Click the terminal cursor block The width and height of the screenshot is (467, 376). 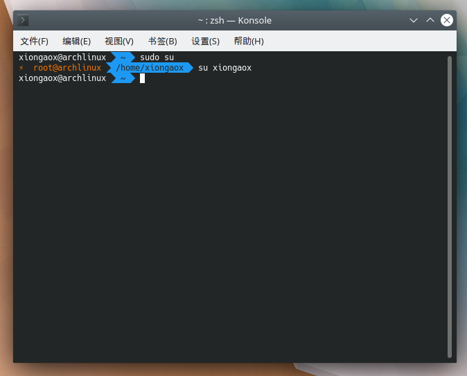tap(142, 78)
